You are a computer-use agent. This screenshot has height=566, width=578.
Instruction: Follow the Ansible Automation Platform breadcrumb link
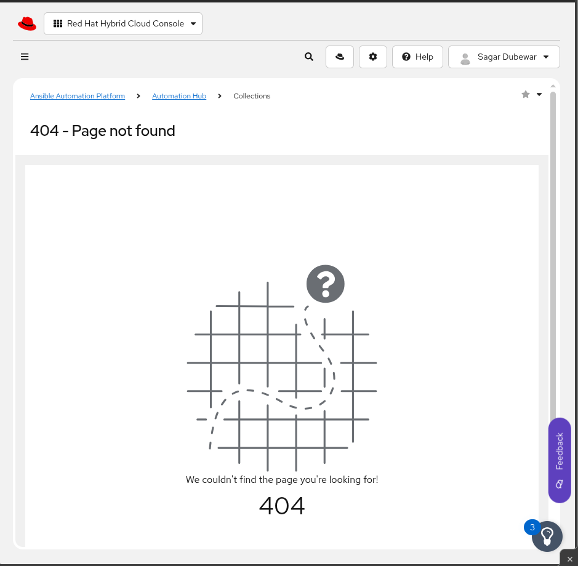(78, 96)
